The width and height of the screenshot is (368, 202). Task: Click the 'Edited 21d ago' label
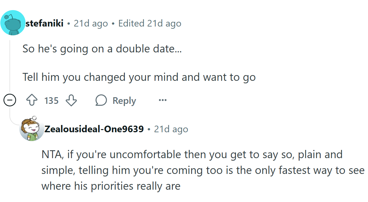coord(150,23)
